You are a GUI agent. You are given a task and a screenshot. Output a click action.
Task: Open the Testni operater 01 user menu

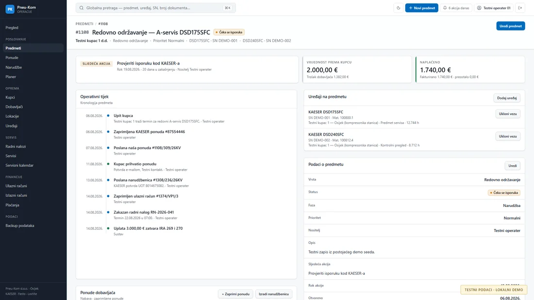click(x=494, y=8)
